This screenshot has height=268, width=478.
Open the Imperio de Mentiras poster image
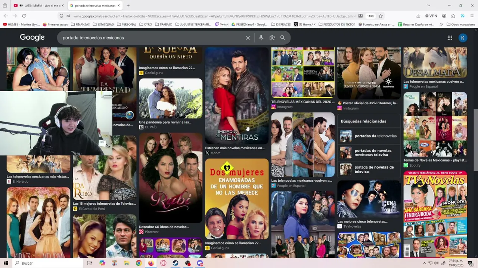(237, 95)
